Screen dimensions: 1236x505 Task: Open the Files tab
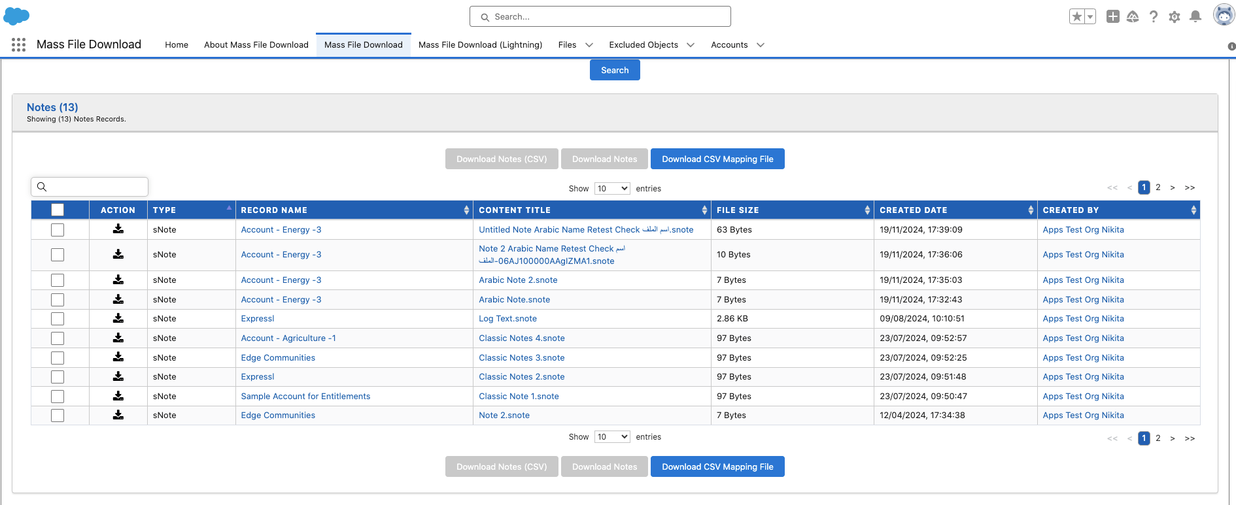tap(567, 45)
